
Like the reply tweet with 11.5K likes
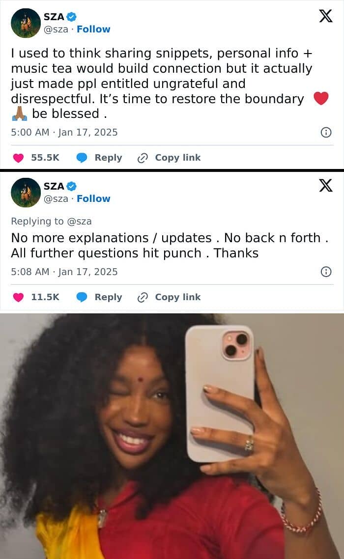click(x=18, y=297)
